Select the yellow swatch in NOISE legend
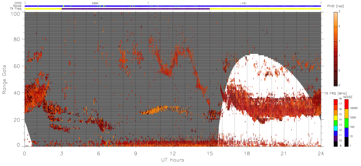 point(347,114)
